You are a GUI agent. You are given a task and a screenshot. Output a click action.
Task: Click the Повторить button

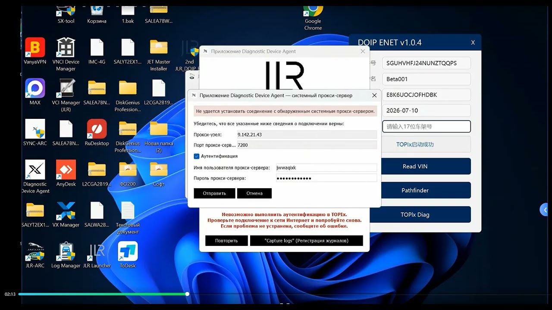(x=226, y=241)
